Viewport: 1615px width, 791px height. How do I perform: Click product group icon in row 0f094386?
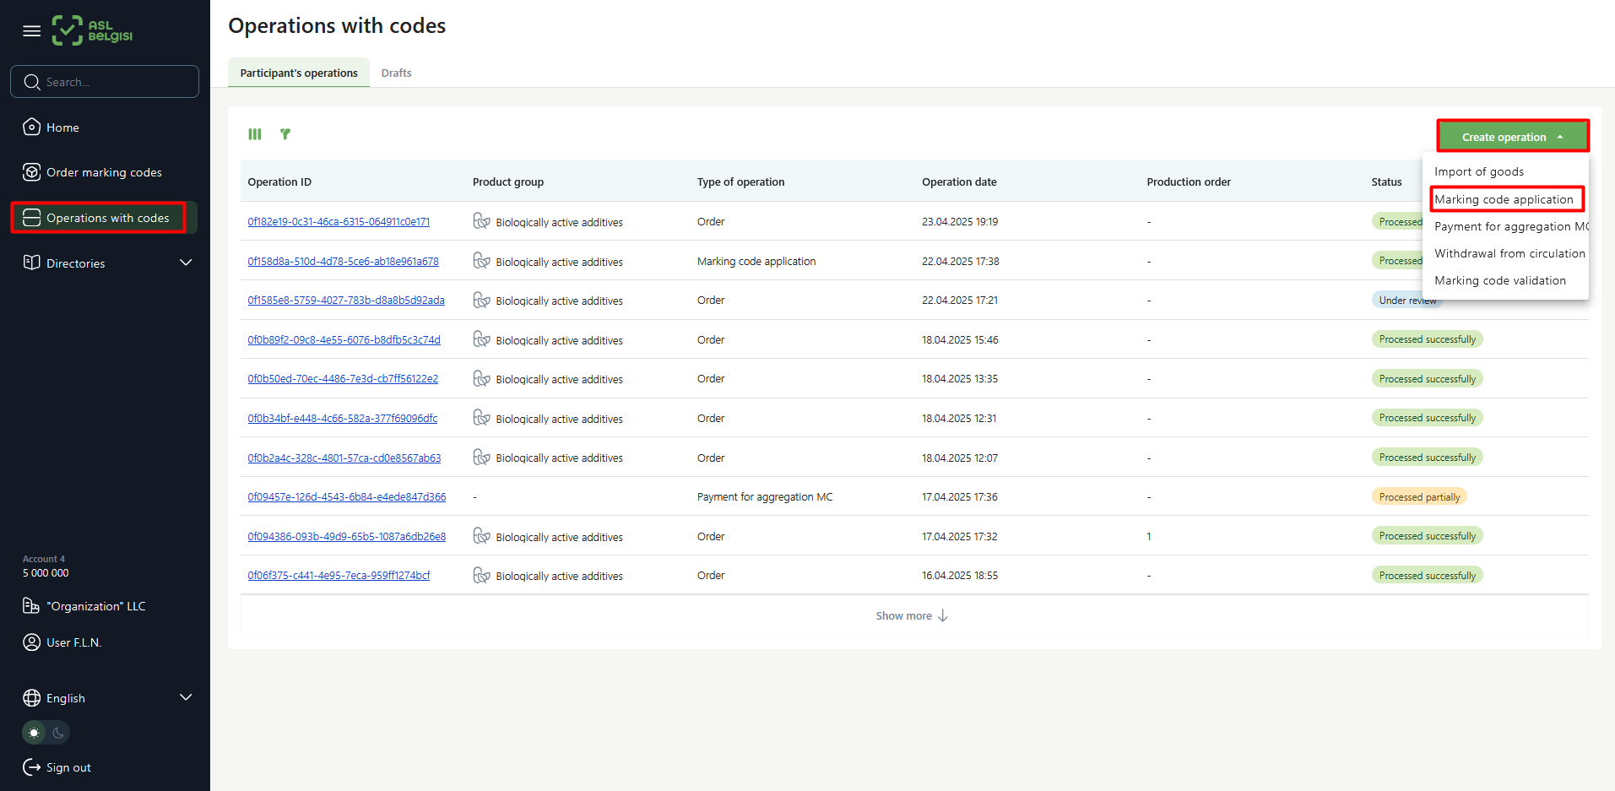(481, 536)
